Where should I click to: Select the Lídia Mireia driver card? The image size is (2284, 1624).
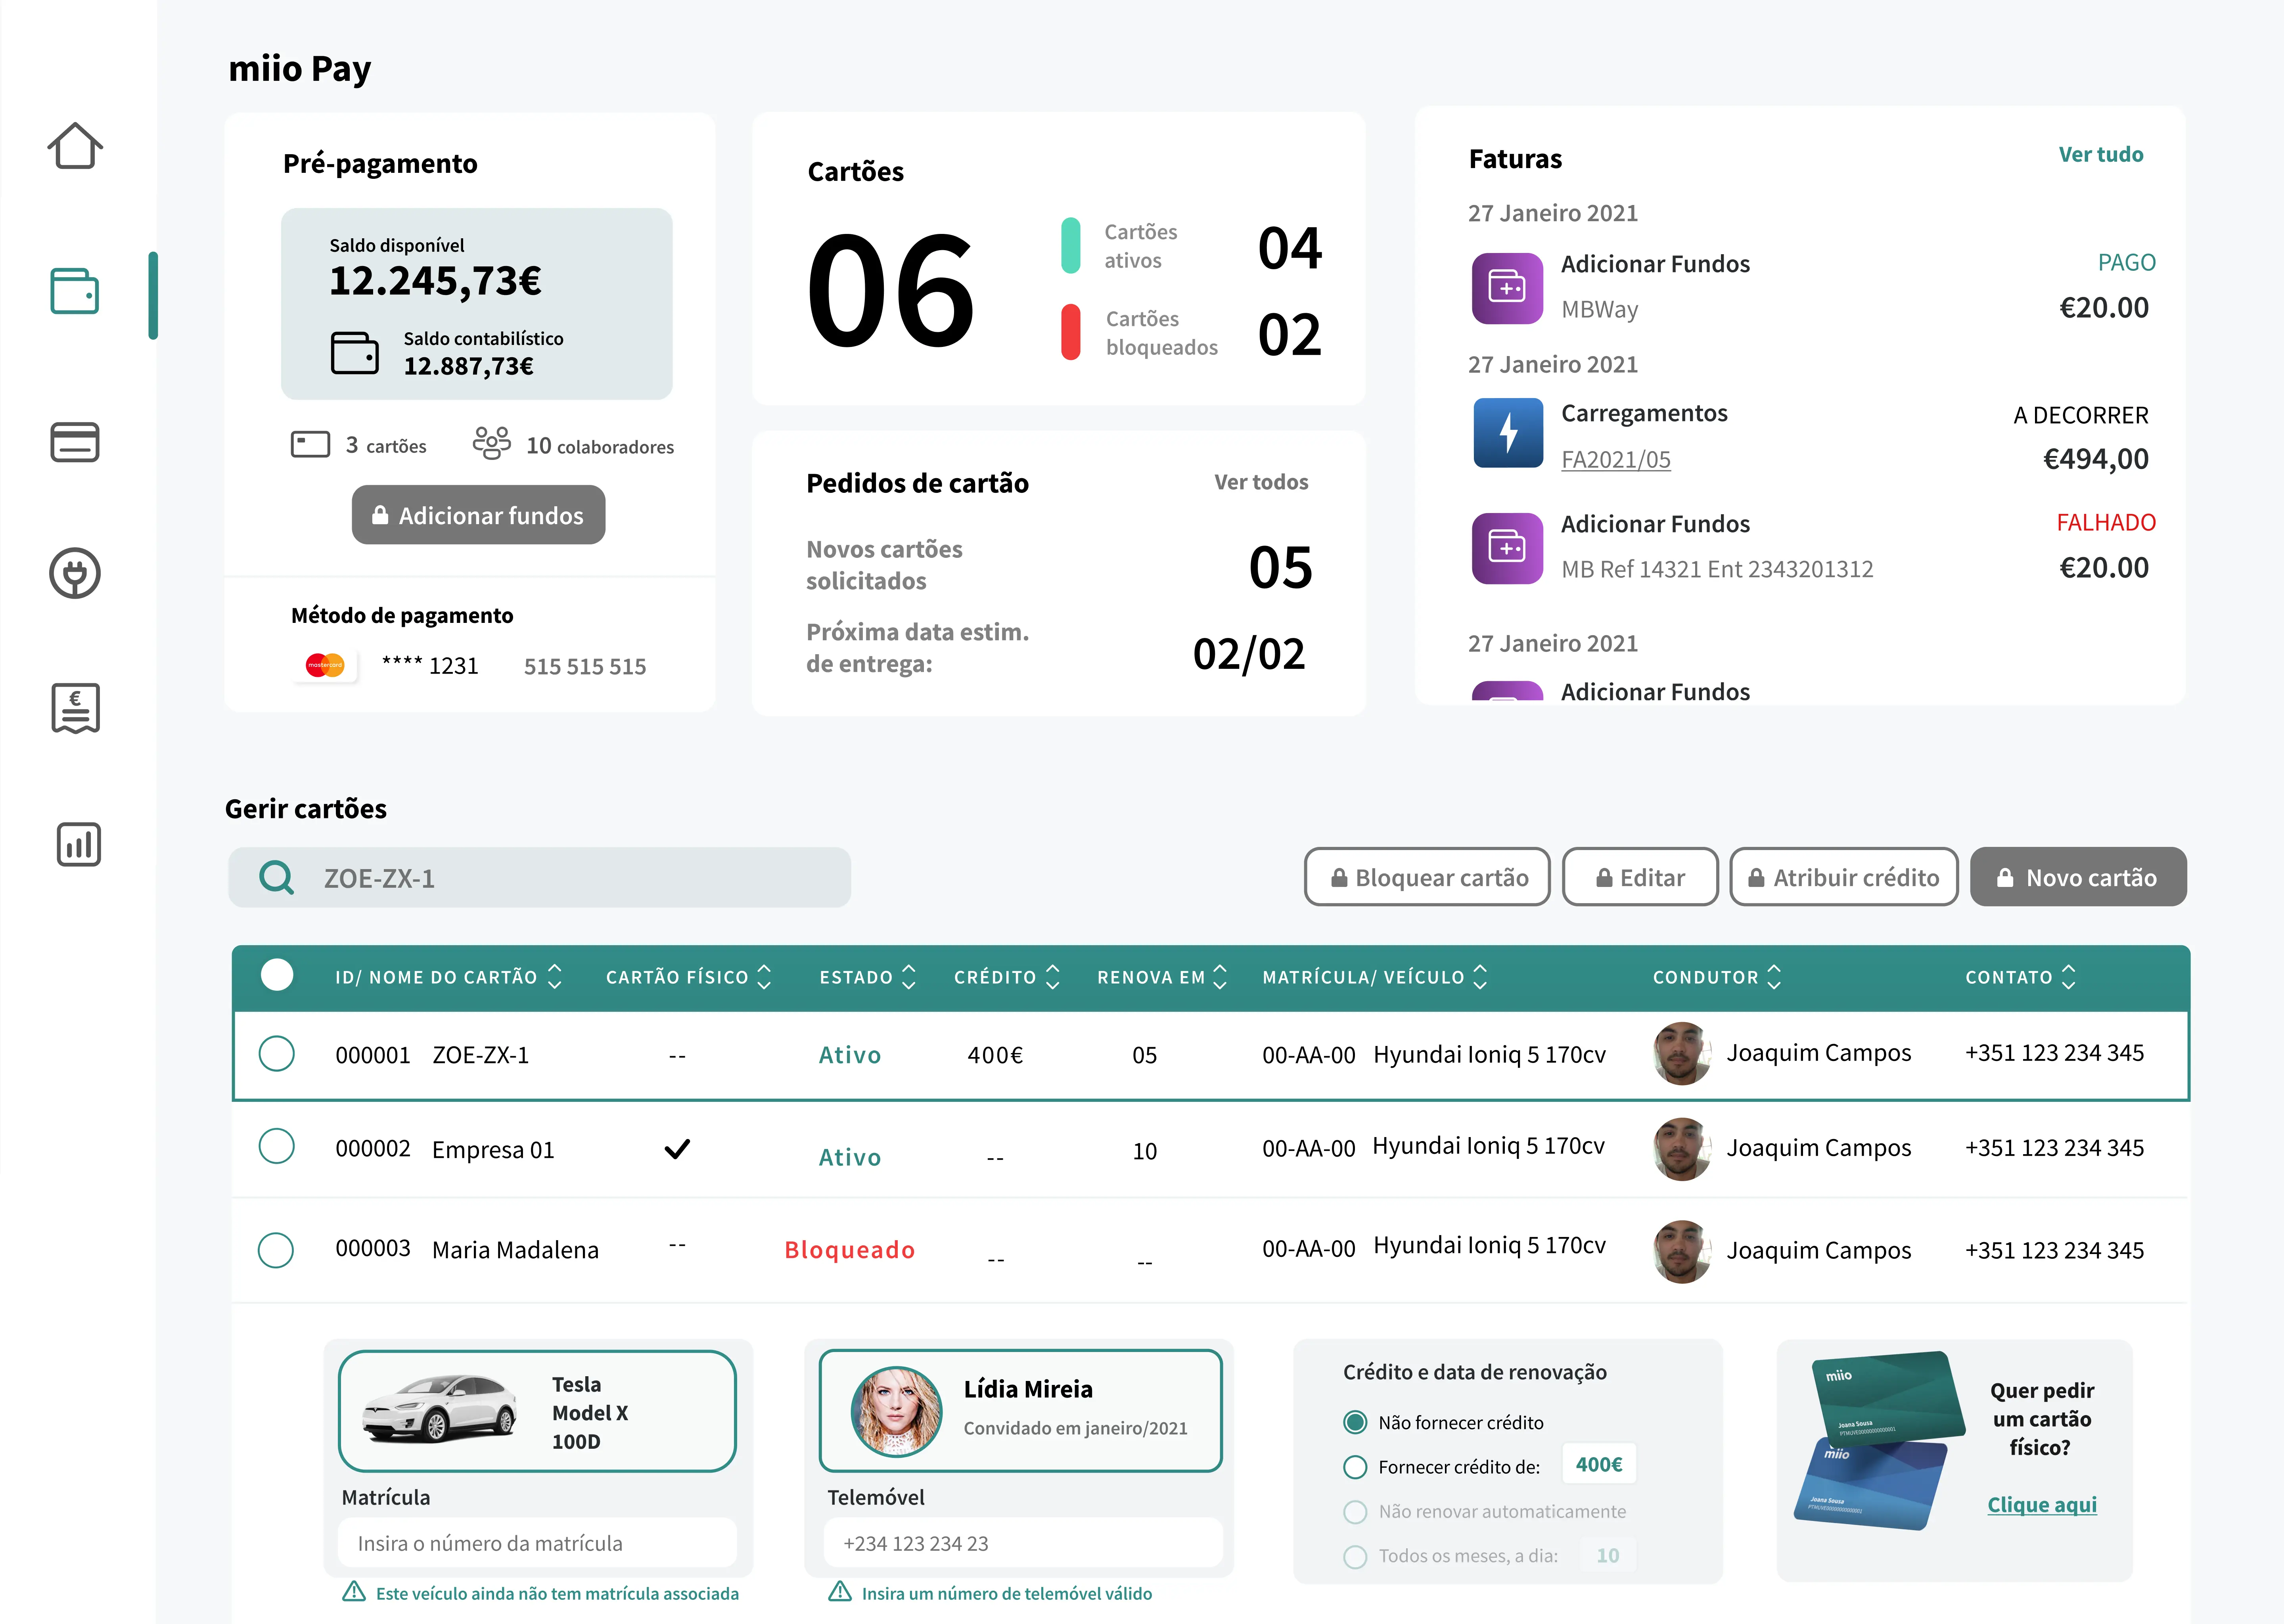point(1021,1411)
